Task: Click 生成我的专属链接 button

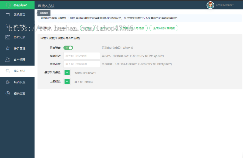Action: click(x=164, y=28)
